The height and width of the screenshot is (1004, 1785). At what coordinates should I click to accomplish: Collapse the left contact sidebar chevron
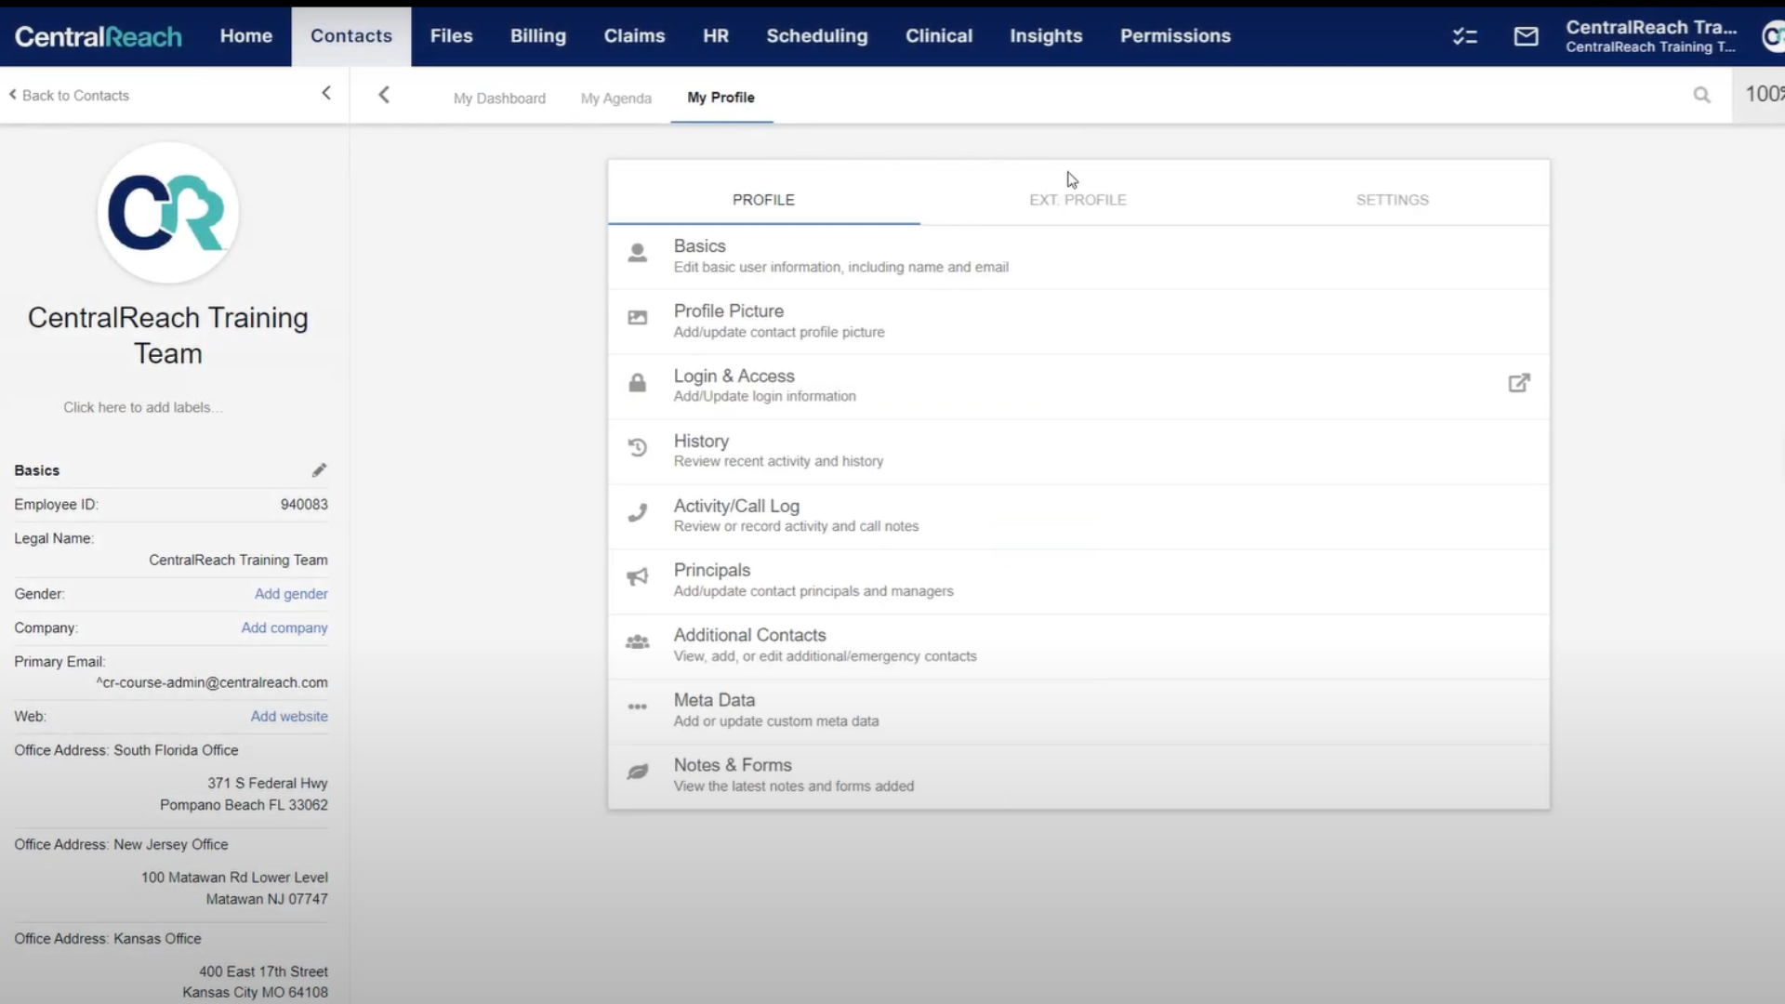[326, 93]
